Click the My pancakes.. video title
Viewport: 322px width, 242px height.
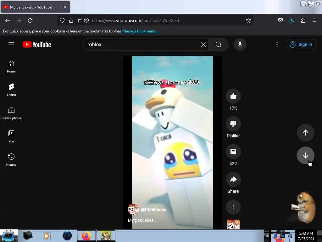(x=142, y=220)
